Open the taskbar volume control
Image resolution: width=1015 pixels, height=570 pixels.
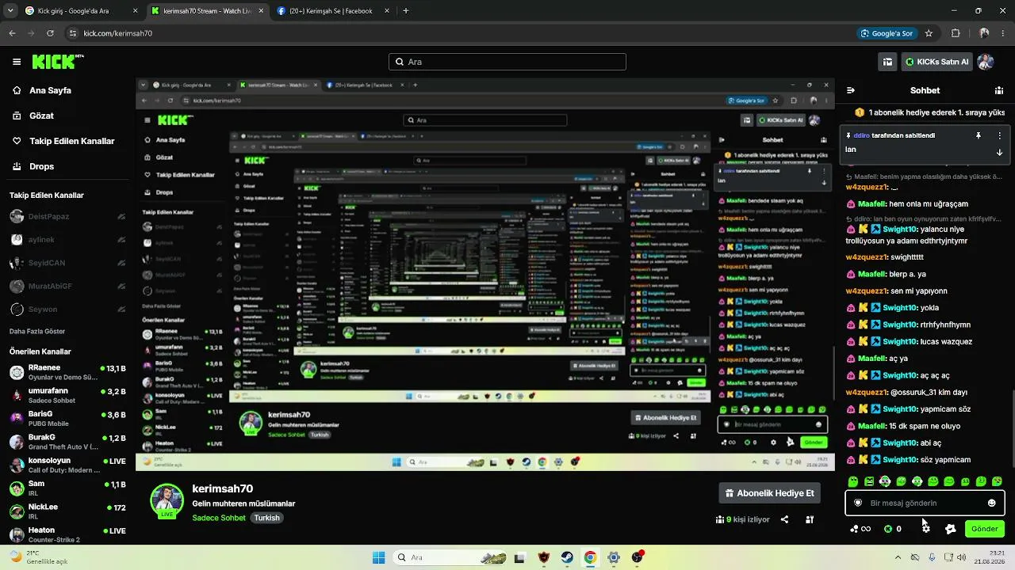pyautogui.click(x=962, y=557)
